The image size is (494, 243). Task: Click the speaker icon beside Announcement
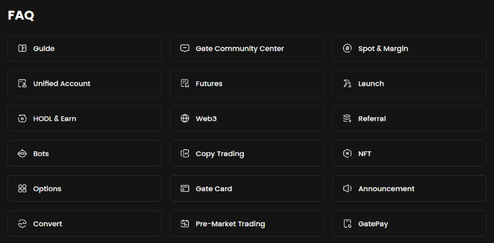[x=347, y=189]
